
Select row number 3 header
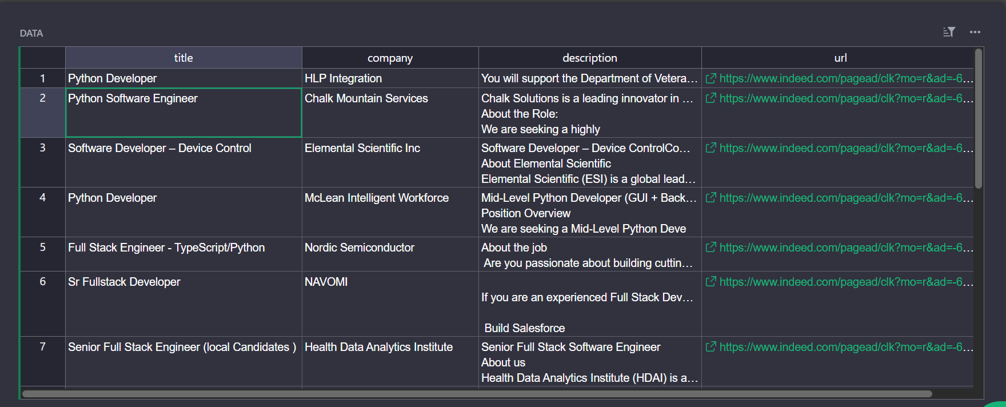[x=43, y=162]
